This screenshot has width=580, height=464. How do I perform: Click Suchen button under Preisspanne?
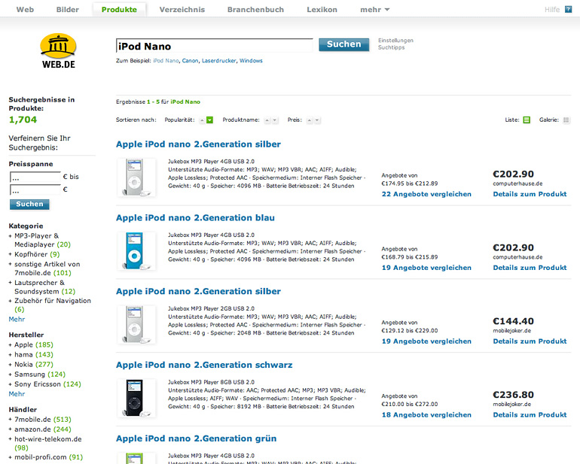pyautogui.click(x=29, y=205)
